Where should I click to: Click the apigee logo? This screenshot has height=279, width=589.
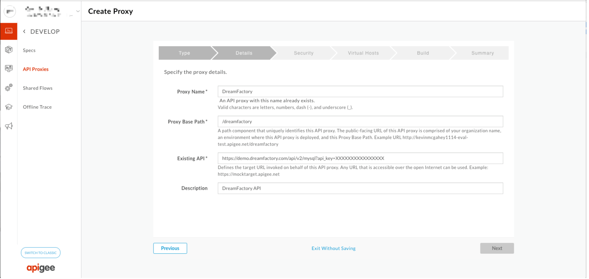click(x=40, y=268)
